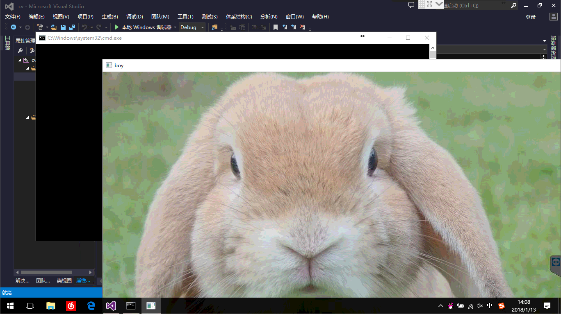Open NetEase Cloud Music taskbar icon

(71, 306)
